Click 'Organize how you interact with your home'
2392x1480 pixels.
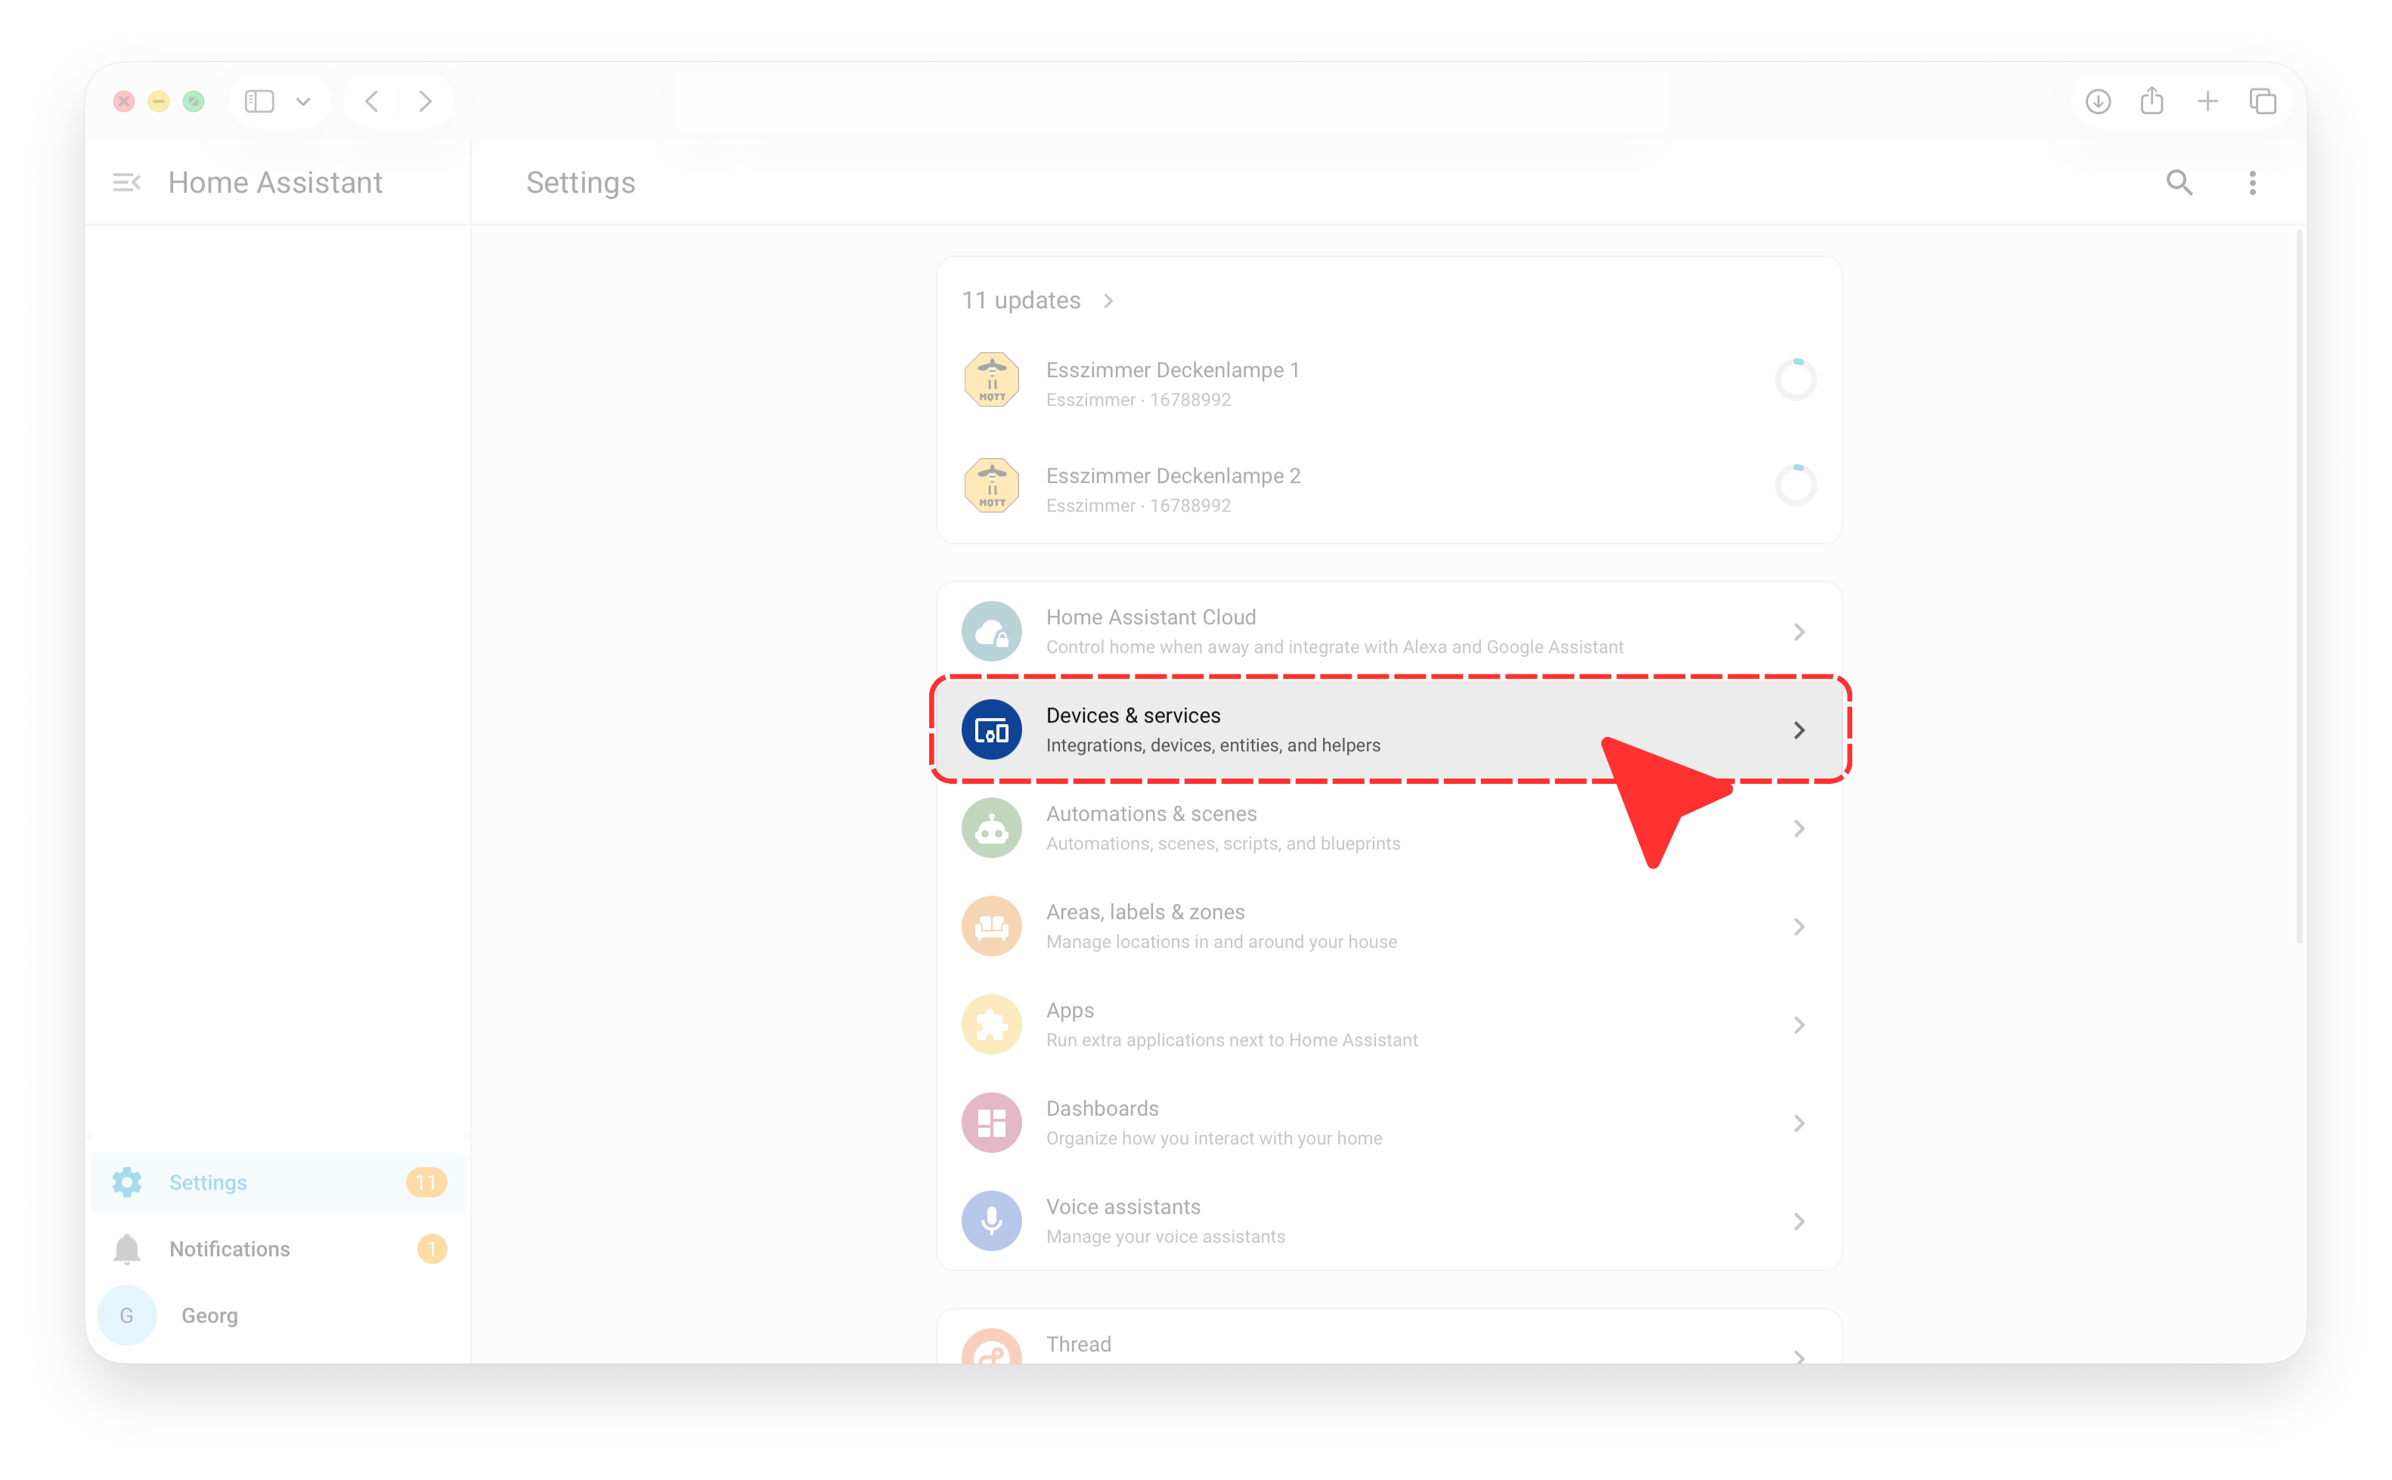pyautogui.click(x=1213, y=1138)
